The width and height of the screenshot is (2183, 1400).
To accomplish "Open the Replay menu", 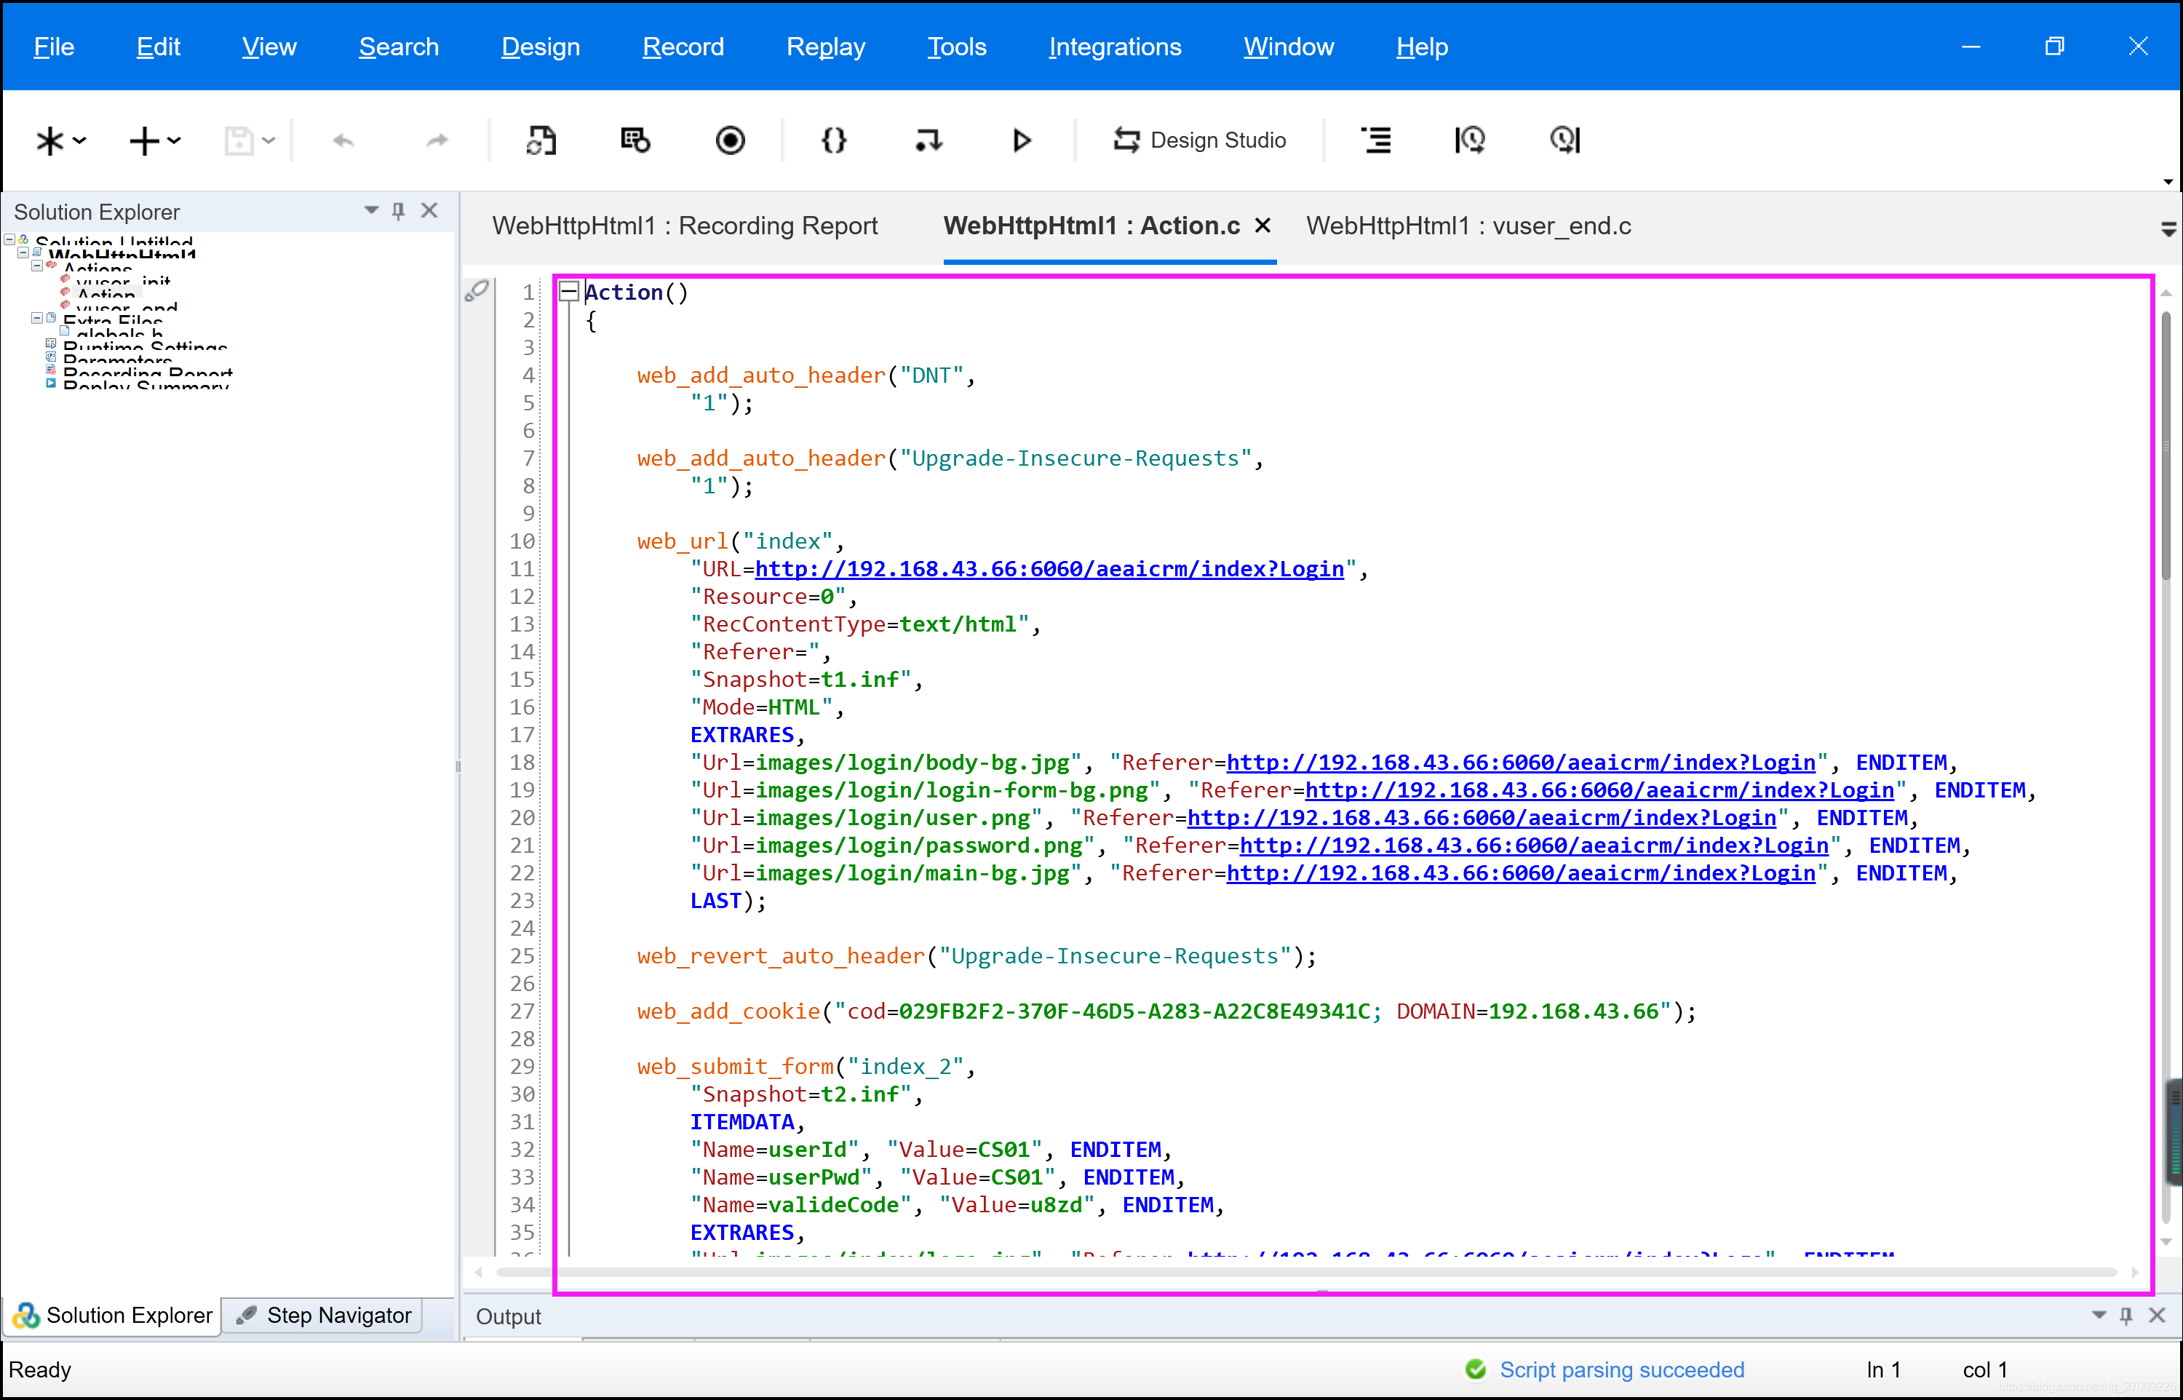I will (827, 44).
